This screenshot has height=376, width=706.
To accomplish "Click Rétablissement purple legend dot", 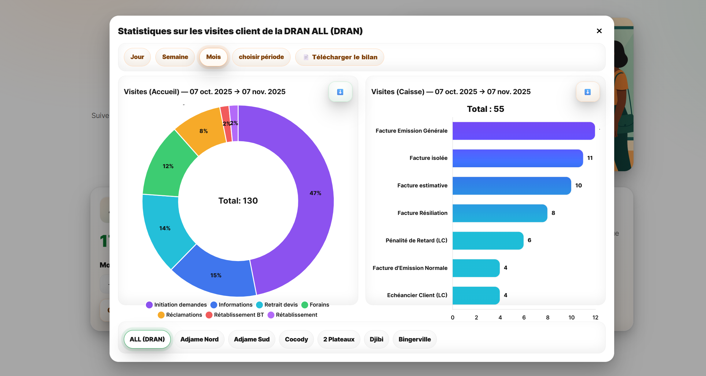I will click(x=271, y=315).
